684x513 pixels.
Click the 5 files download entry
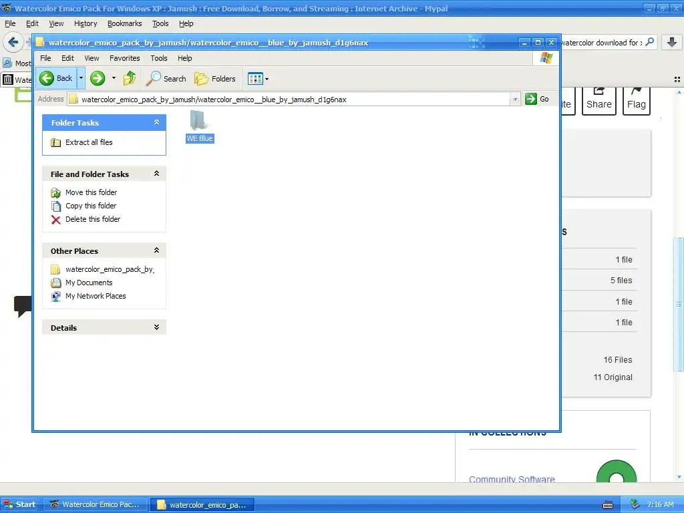tap(621, 281)
